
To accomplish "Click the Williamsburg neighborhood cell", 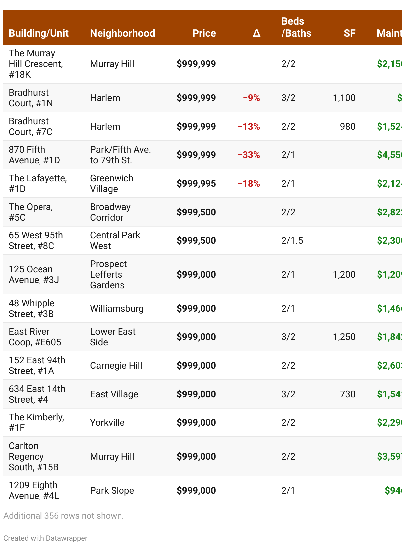I will 117,308.
